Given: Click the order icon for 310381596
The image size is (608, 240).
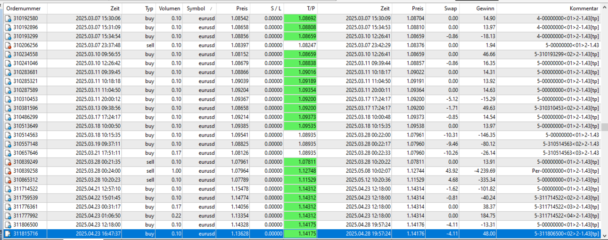Looking at the screenshot, I should pos(8,108).
